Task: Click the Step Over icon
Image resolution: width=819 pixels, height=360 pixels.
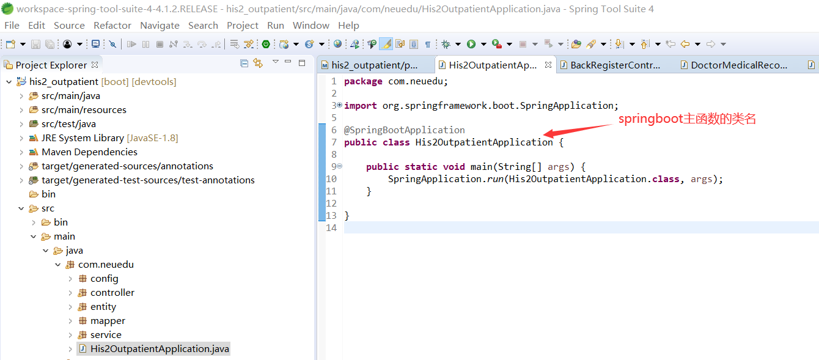Action: pos(202,44)
